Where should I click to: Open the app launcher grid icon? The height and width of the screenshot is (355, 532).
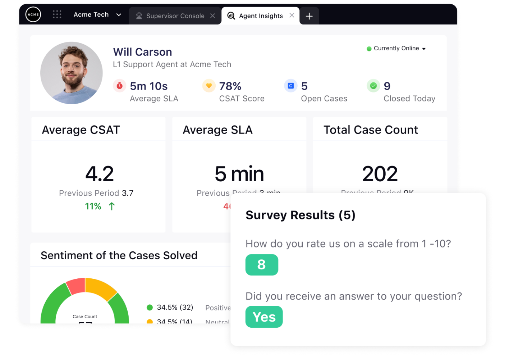pos(57,14)
